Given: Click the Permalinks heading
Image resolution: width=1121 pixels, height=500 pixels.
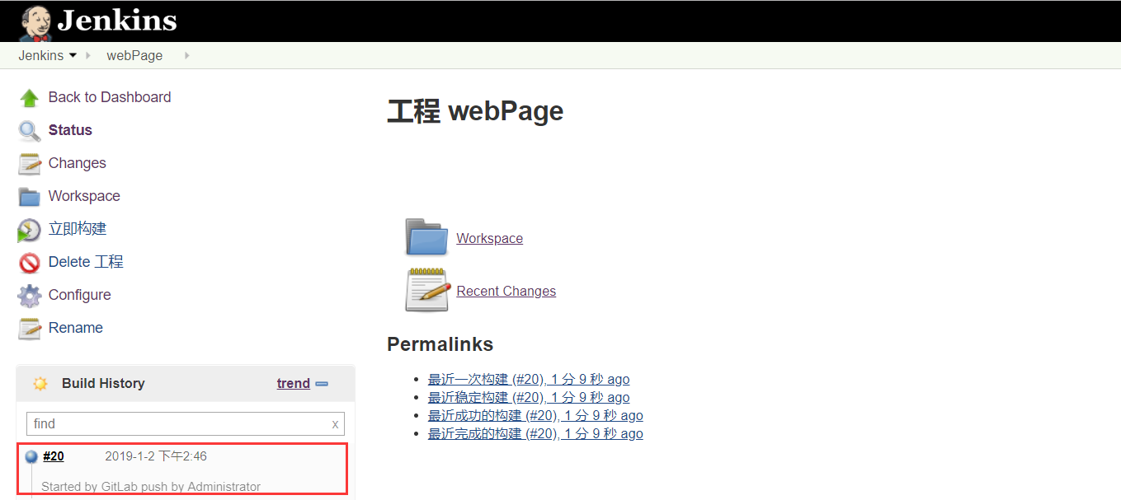Looking at the screenshot, I should (x=440, y=344).
